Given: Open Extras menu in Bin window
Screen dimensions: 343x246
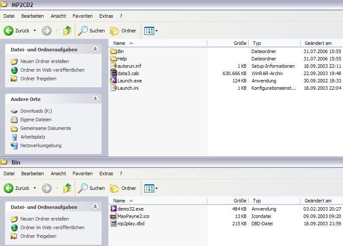Looking at the screenshot, I should [x=106, y=173].
